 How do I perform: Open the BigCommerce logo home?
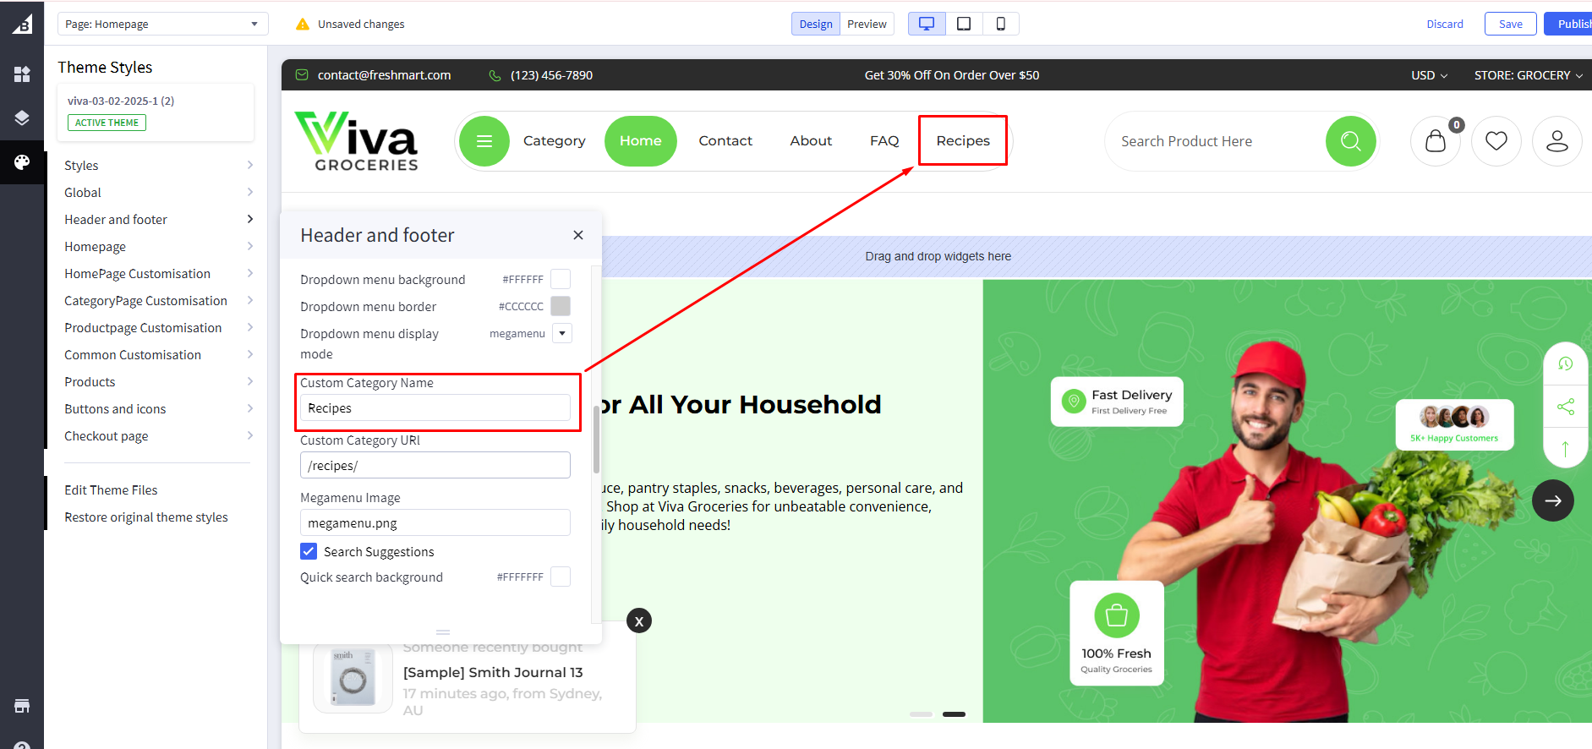22,24
